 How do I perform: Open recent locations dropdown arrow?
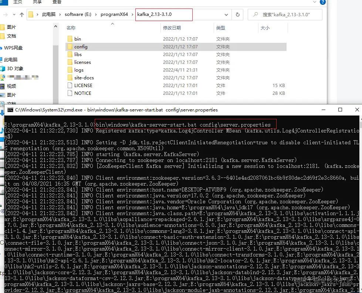point(14,14)
